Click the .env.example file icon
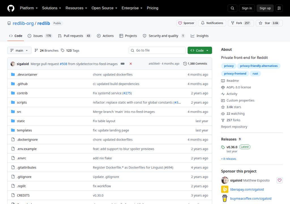 pyautogui.click(x=13, y=149)
